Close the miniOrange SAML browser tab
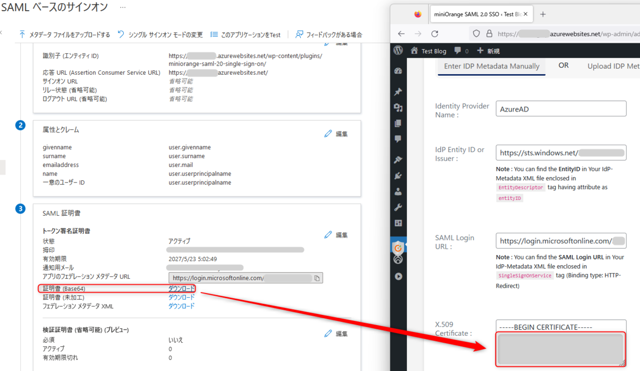640x371 pixels. [525, 14]
